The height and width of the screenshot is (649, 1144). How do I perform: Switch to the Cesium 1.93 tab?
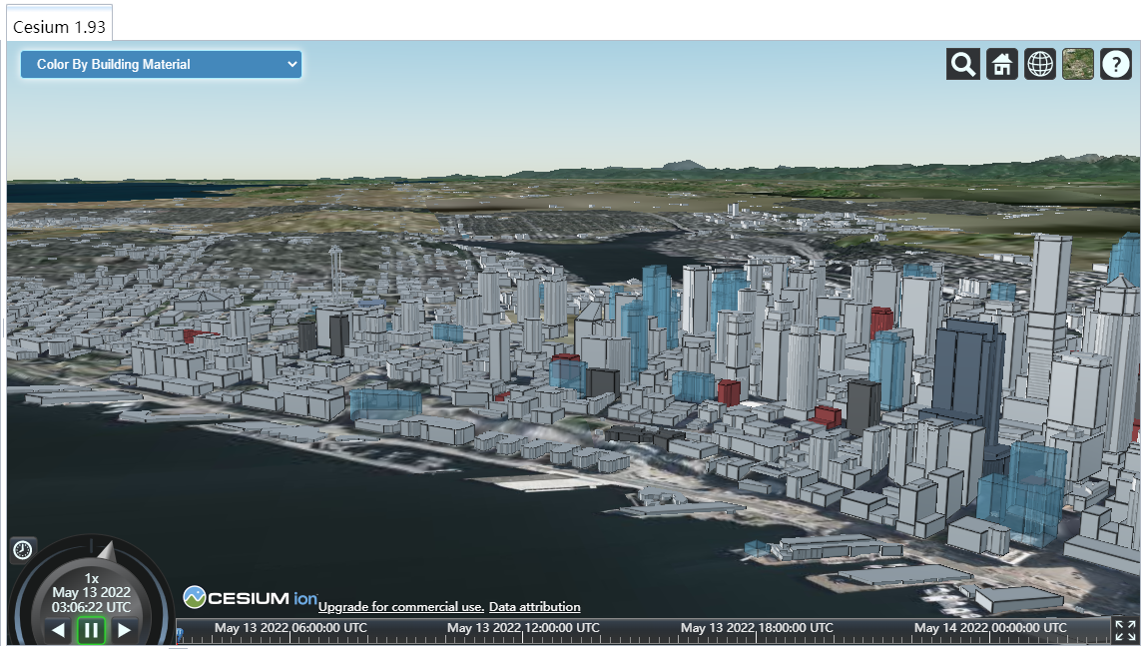(59, 27)
